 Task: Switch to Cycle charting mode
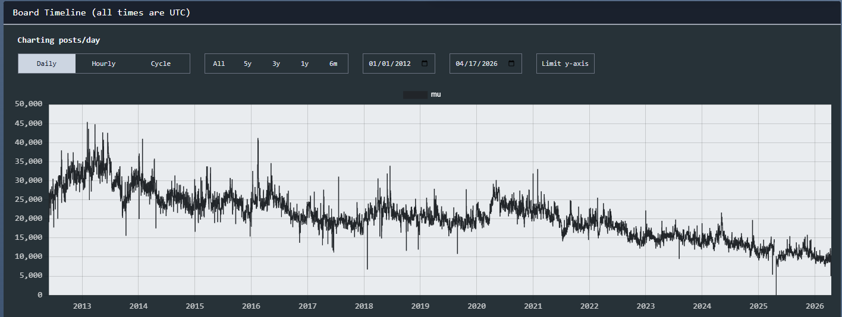click(x=161, y=64)
